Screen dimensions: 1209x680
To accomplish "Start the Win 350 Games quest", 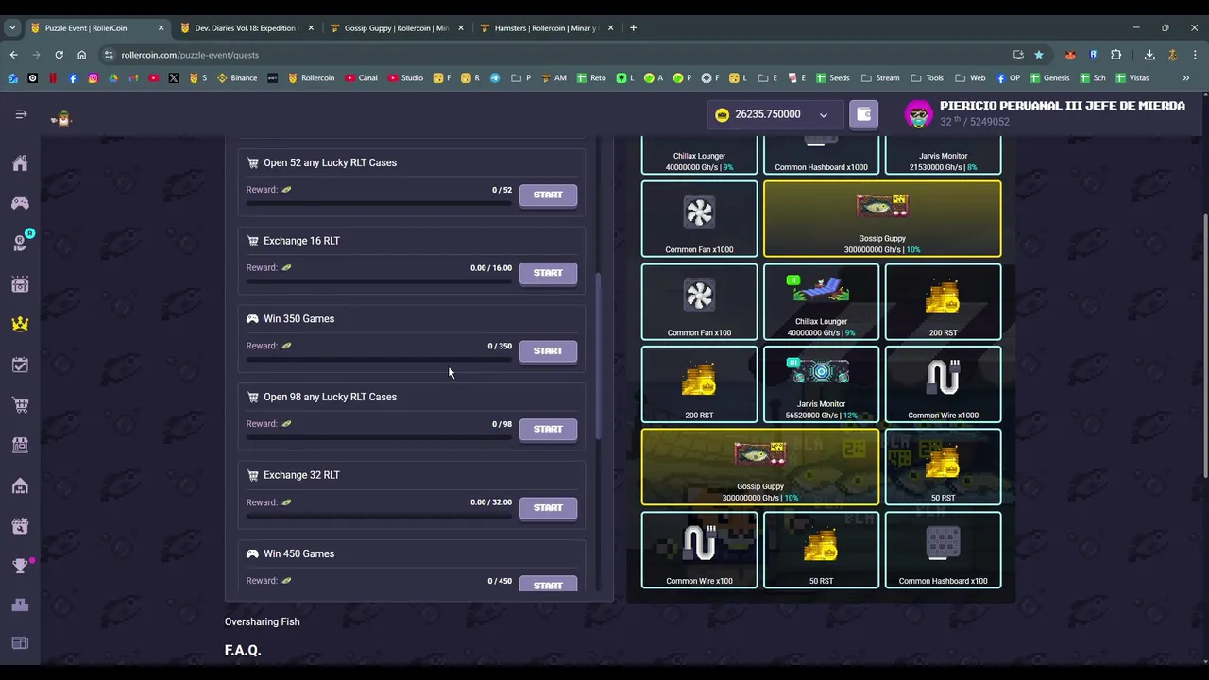I will [x=548, y=351].
